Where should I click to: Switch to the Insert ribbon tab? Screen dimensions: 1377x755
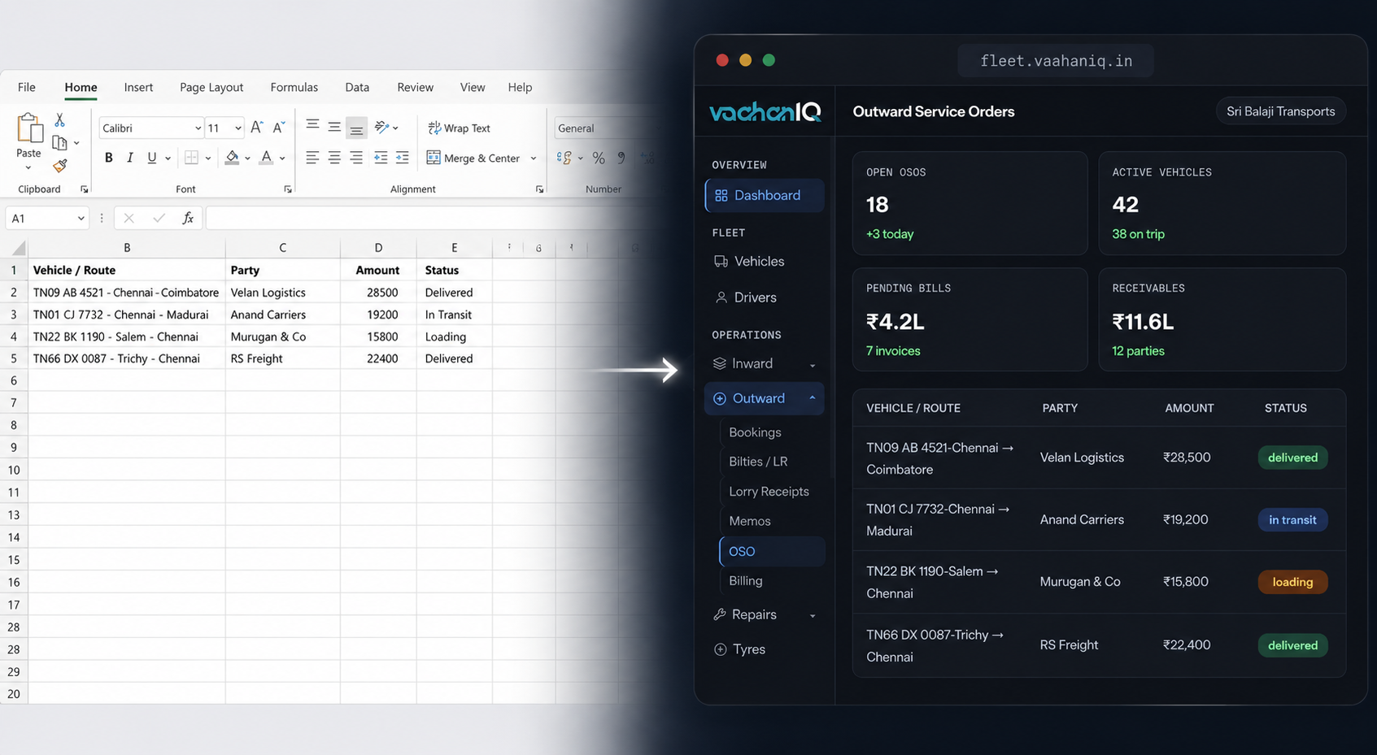tap(138, 87)
